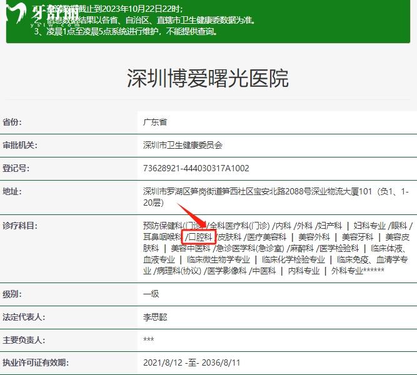Select the 执业许可证有效期 label
The height and width of the screenshot is (375, 417).
pos(36,362)
